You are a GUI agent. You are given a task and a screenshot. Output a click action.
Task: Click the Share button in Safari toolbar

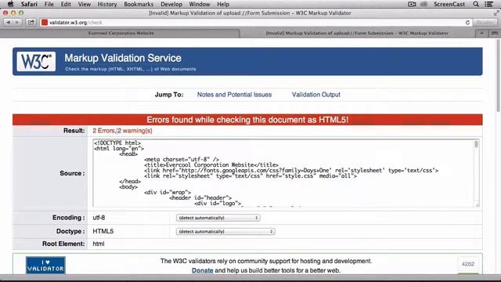(x=31, y=23)
